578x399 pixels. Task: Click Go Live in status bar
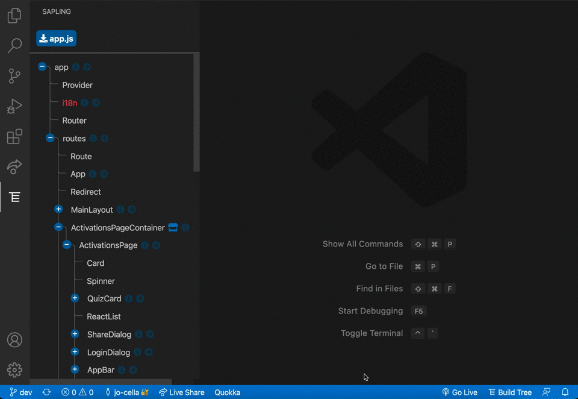point(459,392)
